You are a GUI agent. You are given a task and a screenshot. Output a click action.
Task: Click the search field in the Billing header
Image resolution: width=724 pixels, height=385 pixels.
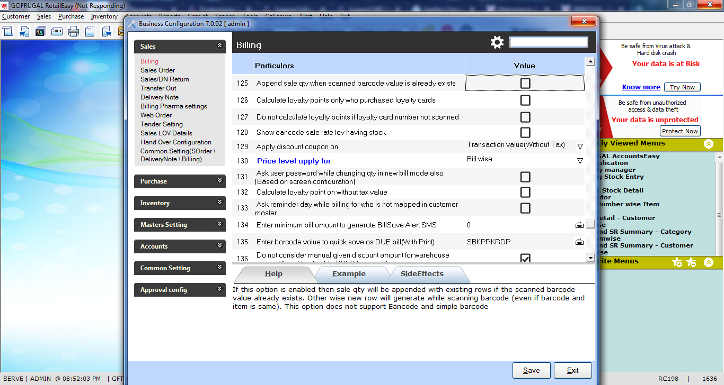549,42
